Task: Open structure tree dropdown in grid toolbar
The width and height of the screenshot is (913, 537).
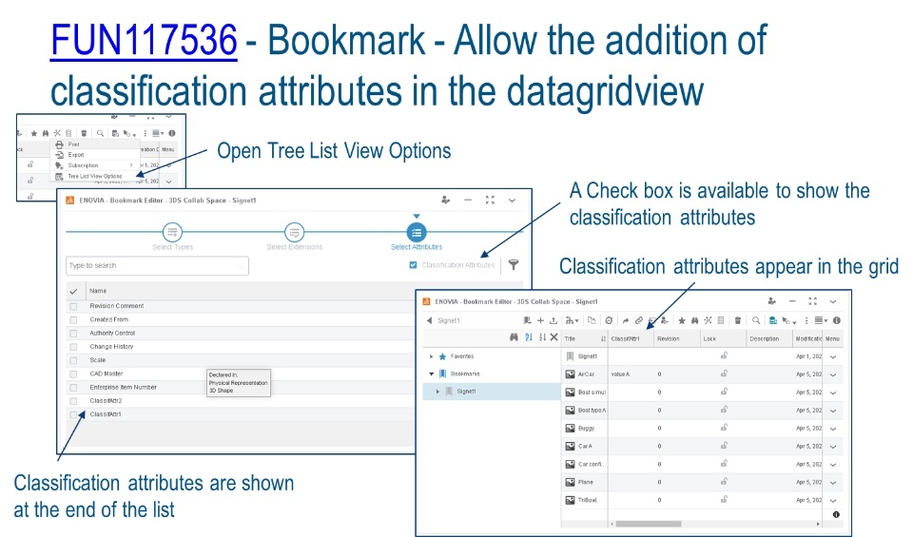Action: tap(573, 320)
